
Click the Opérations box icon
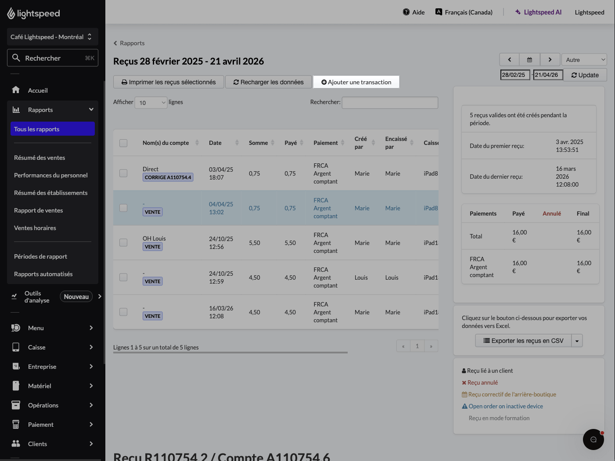tap(16, 405)
